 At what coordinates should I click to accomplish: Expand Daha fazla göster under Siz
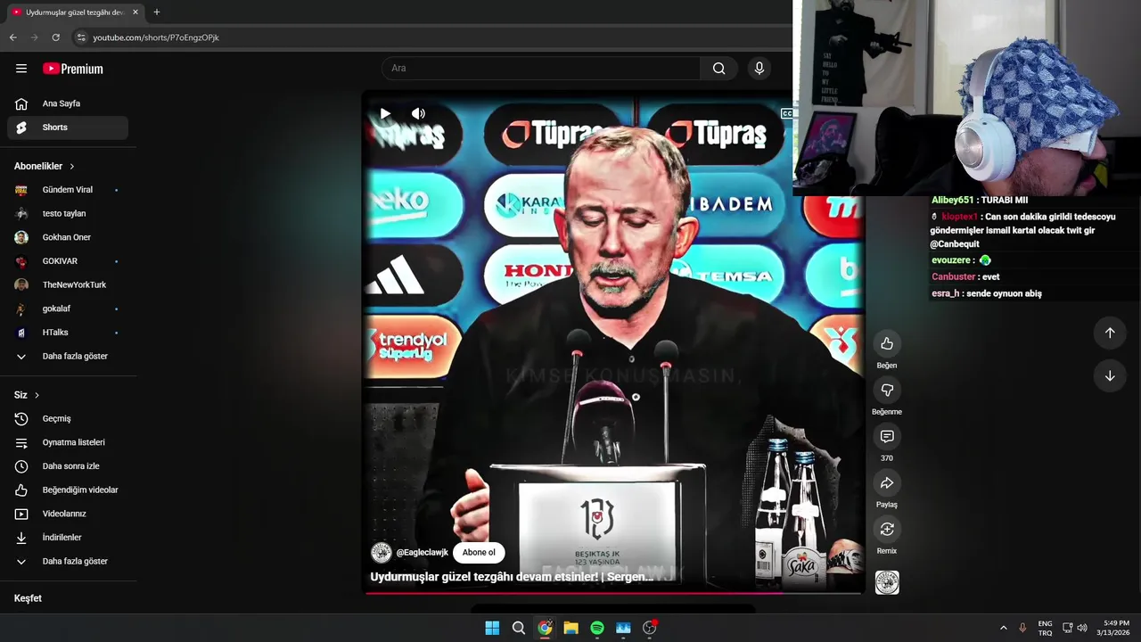pos(68,562)
